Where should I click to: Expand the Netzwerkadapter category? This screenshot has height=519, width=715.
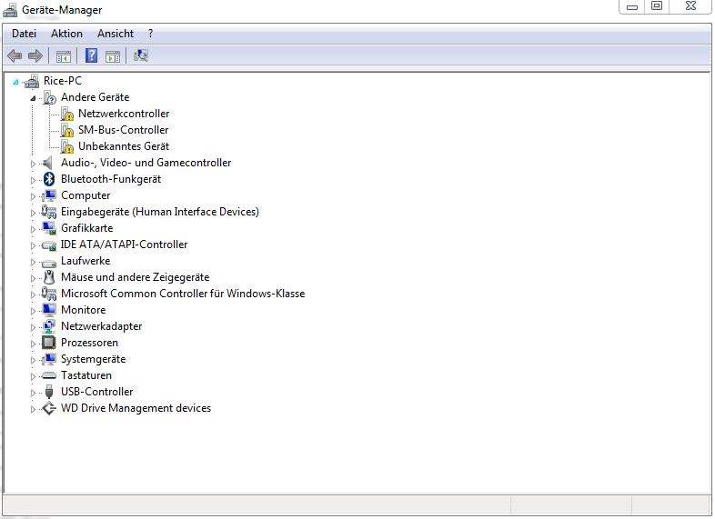coord(33,327)
